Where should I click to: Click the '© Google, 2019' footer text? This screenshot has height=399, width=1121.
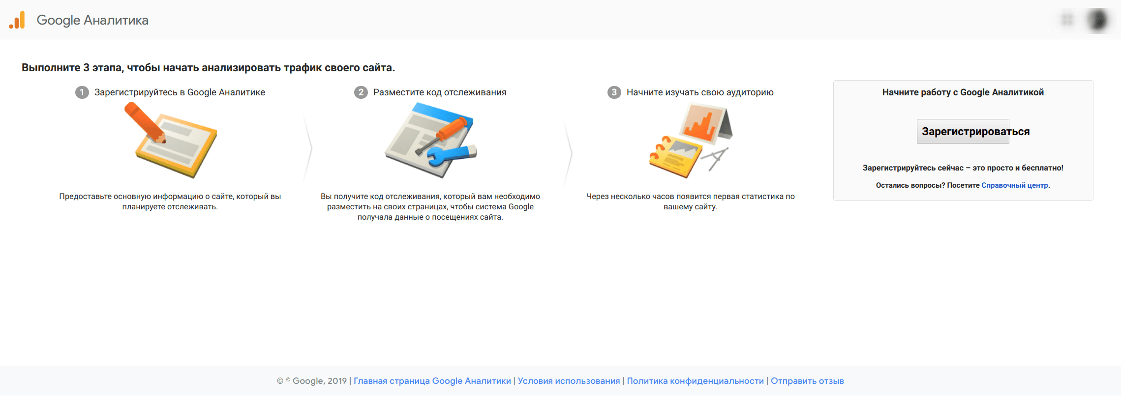coord(312,381)
